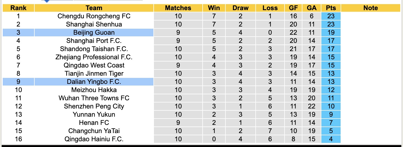Click the GA column header
The height and width of the screenshot is (147, 403).
coord(312,8)
